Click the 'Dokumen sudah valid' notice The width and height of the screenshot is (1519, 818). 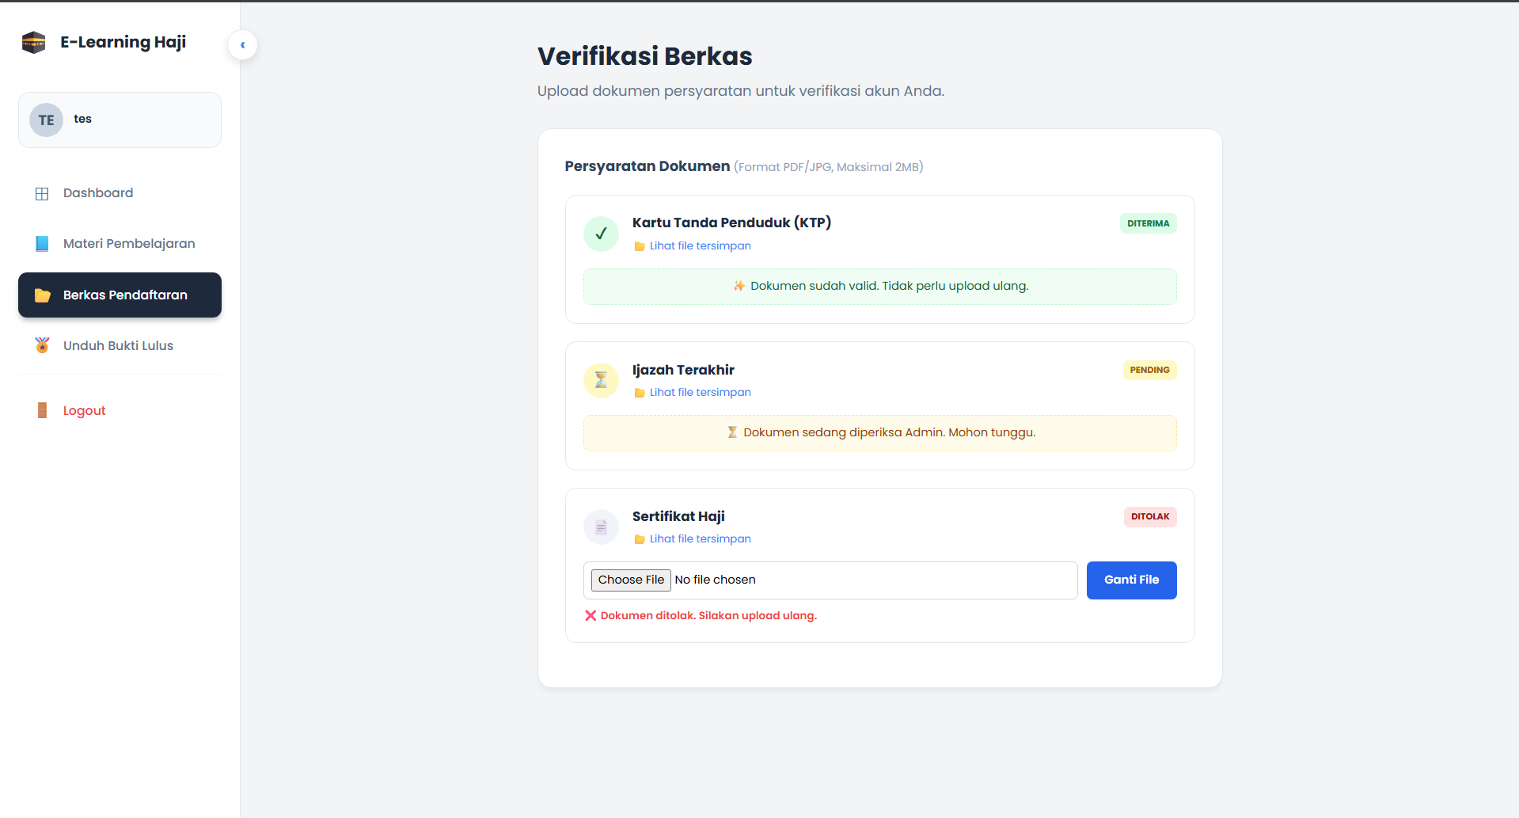click(880, 287)
